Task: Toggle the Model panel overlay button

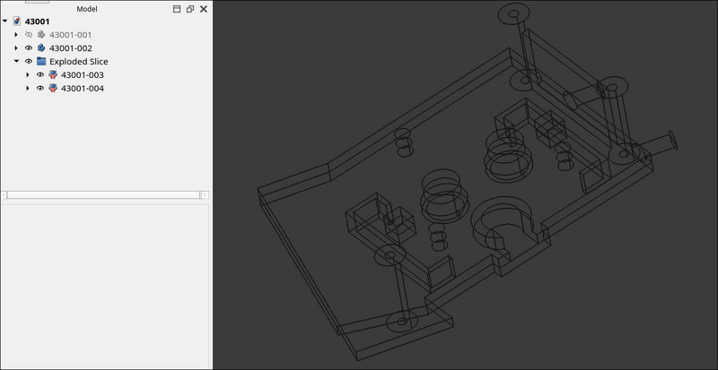Action: tap(177, 9)
